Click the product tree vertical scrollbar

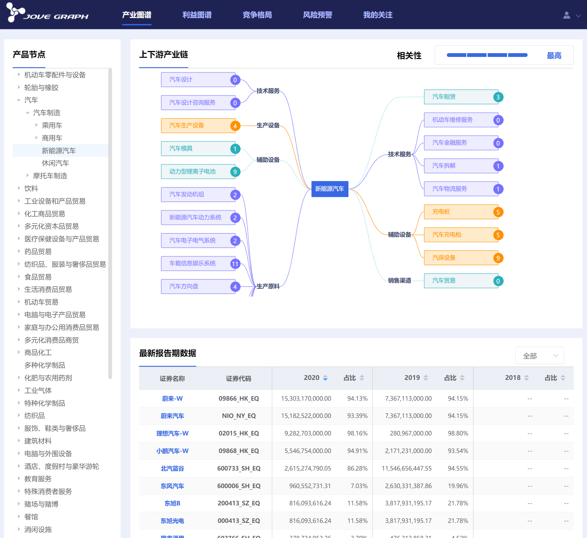tap(110, 224)
